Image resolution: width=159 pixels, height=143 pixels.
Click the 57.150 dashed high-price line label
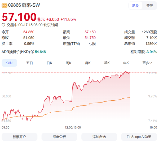[6, 73]
